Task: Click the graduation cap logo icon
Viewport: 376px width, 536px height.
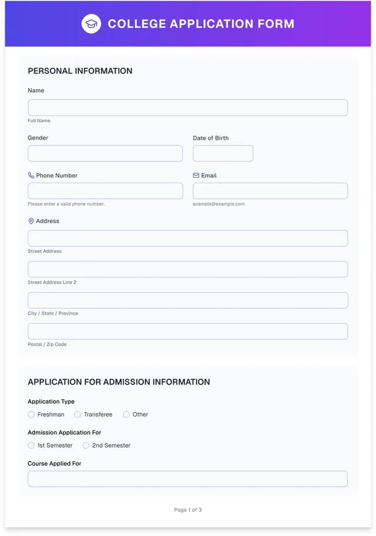Action: pos(92,24)
